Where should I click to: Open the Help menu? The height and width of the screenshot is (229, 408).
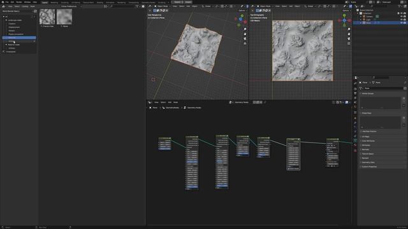[35, 2]
